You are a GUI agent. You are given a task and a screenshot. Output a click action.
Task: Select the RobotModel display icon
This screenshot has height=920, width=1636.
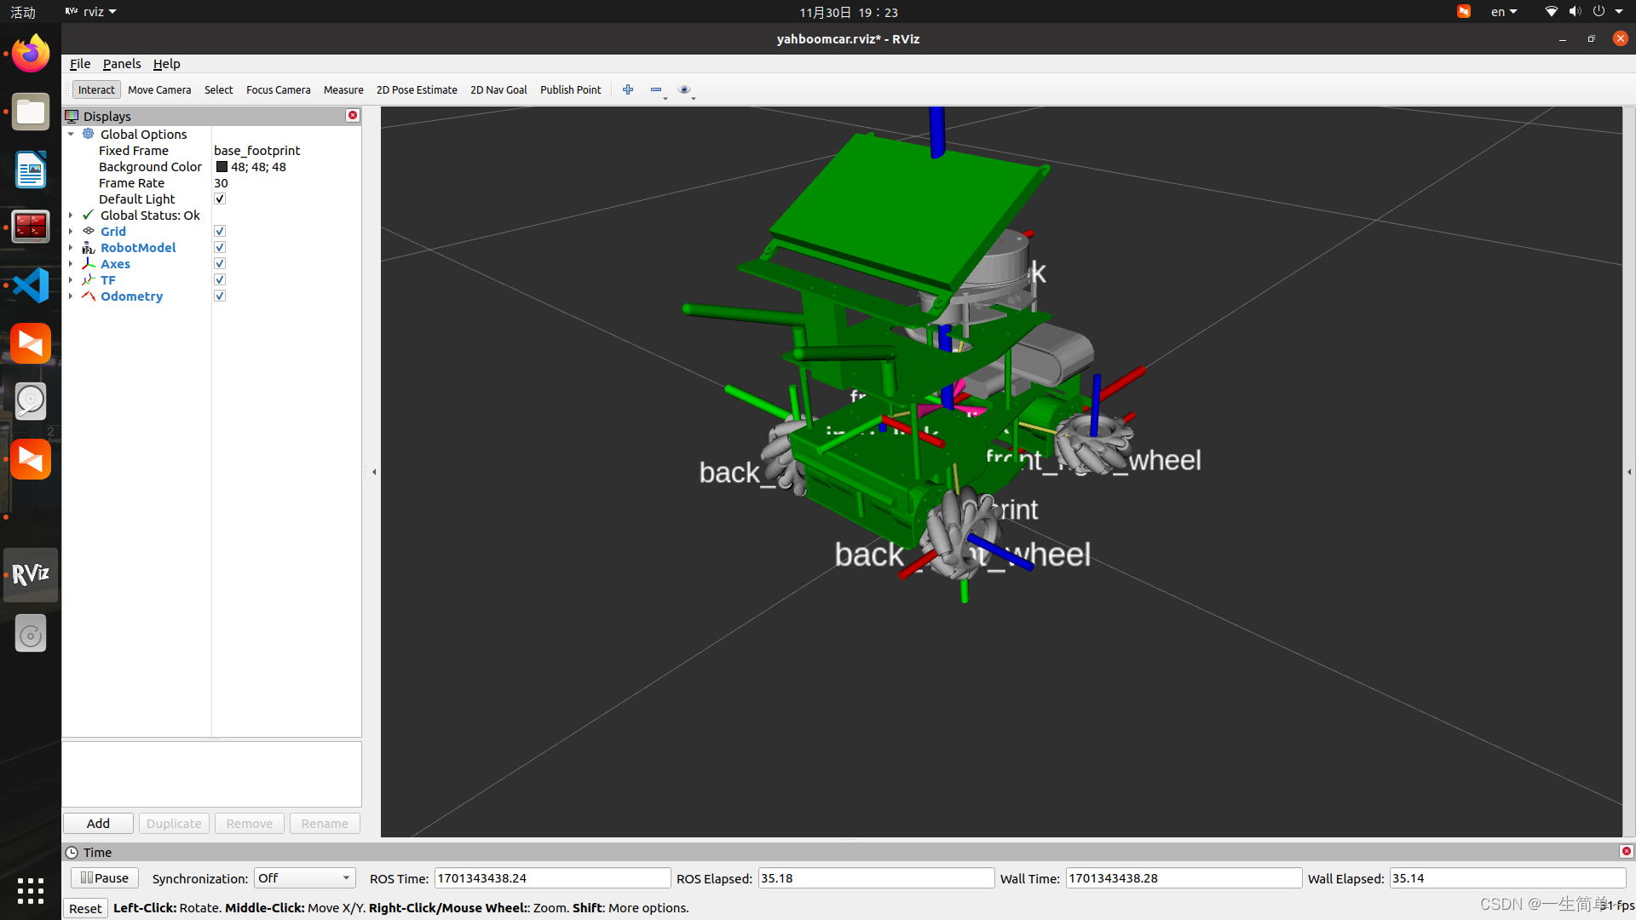coord(89,248)
